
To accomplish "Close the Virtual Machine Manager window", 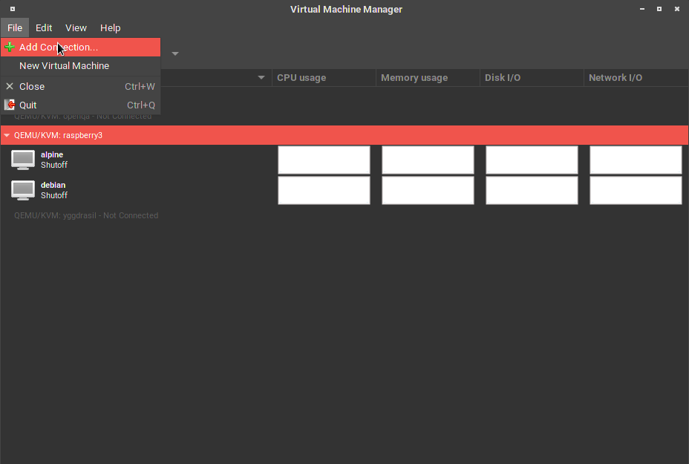I will coord(676,9).
